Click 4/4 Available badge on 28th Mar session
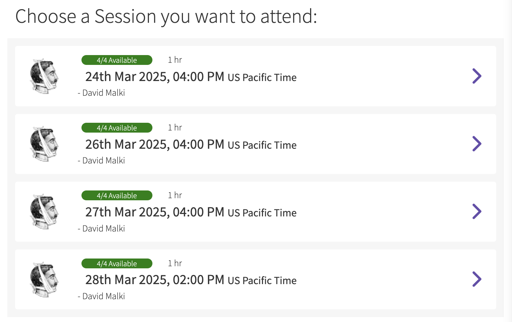Screen dimensions: 512x322 [117, 263]
